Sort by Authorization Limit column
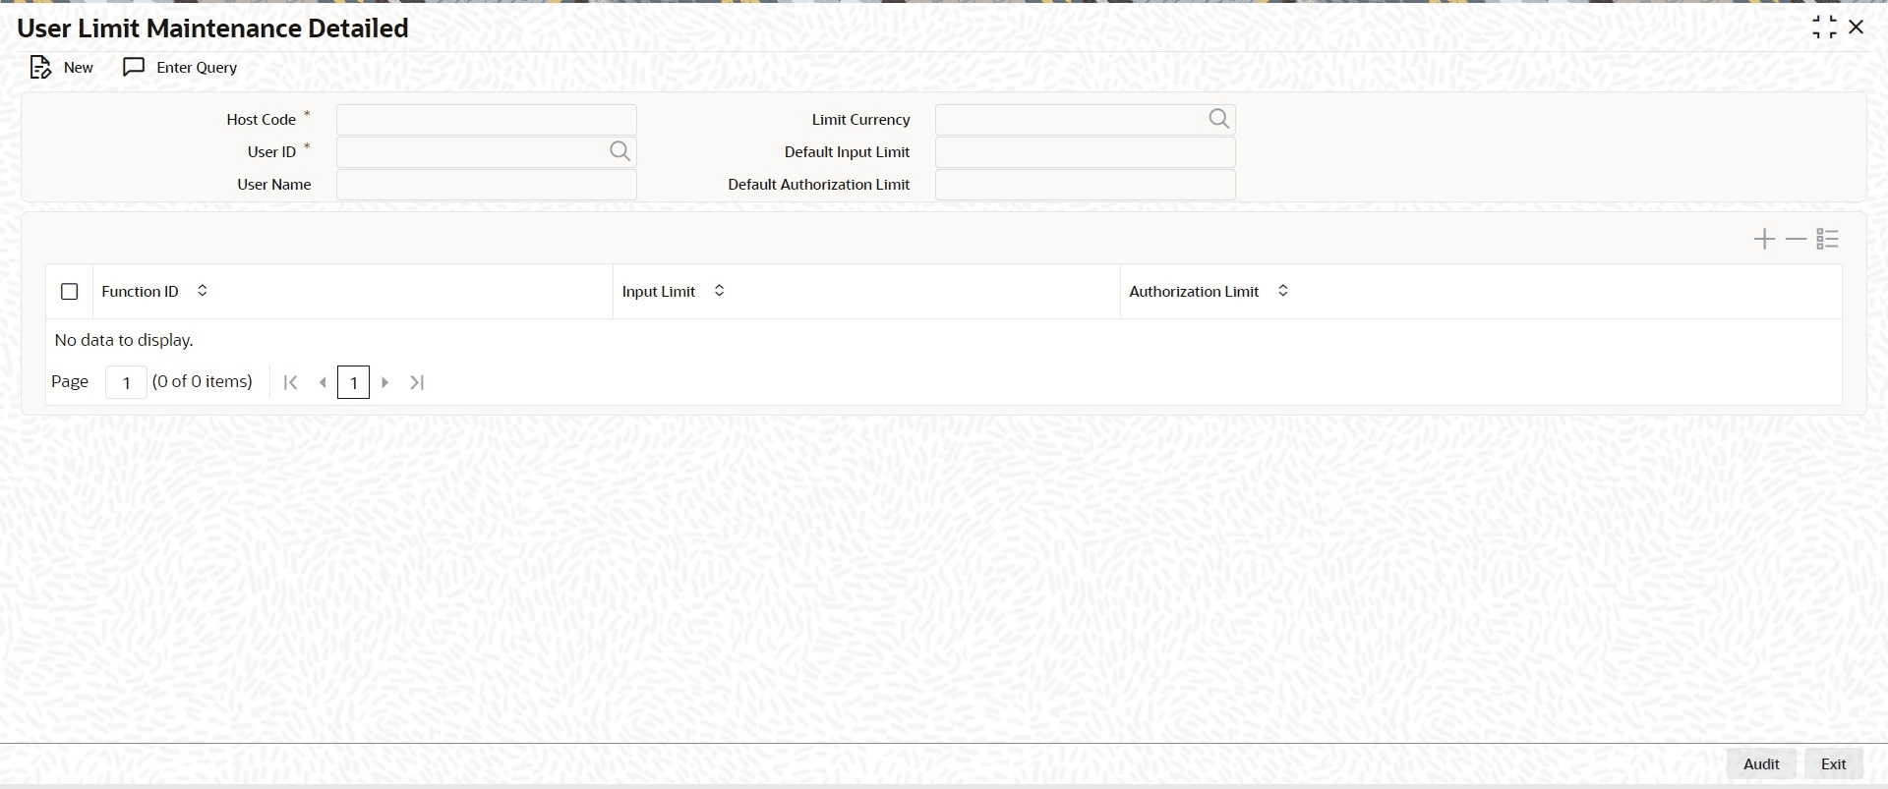The image size is (1888, 789). (1282, 291)
